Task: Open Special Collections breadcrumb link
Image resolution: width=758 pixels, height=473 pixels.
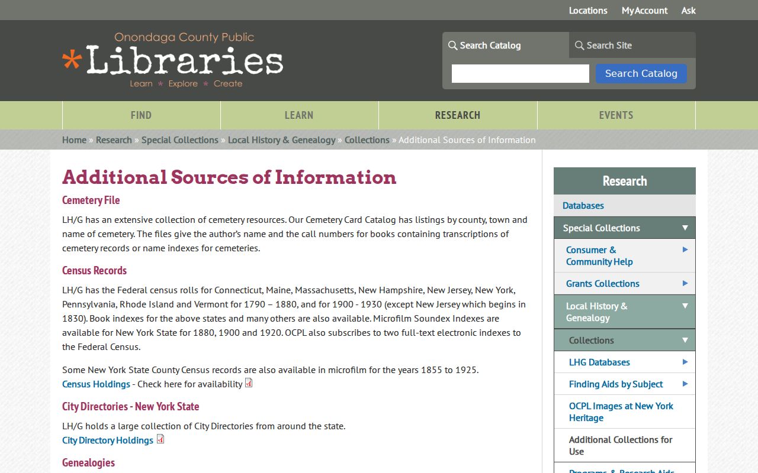Action: [x=180, y=140]
